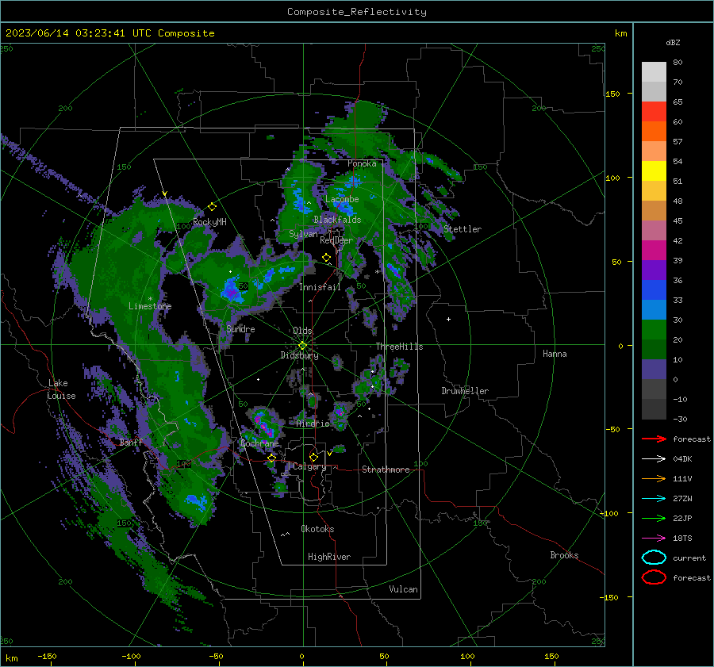Click the 18TS legend label

[x=682, y=539]
